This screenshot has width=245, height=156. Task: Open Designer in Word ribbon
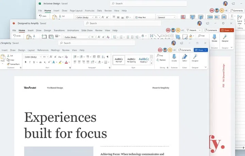[195, 58]
